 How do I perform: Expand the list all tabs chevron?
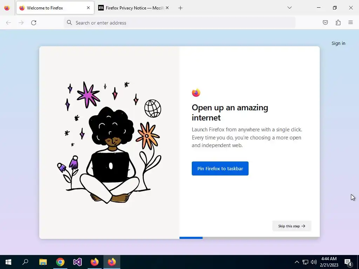click(x=289, y=8)
